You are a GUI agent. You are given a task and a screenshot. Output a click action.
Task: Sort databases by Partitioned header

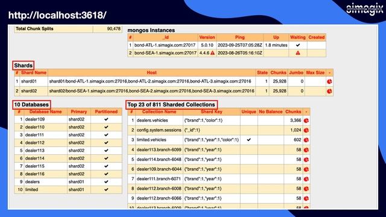(106, 112)
